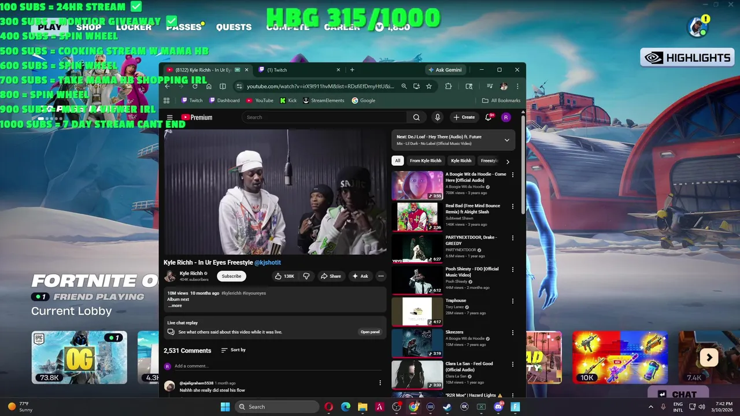740x416 pixels.
Task: Open Fortnite SHOP tab
Action: click(88, 27)
